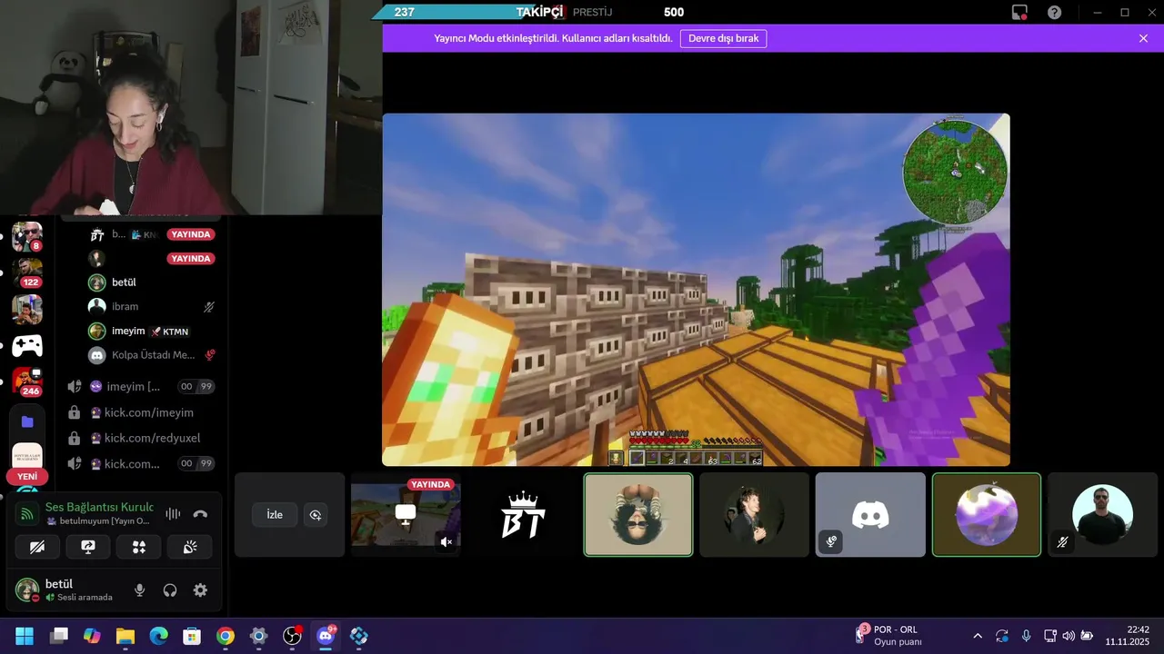
Task: Unmute the YAYINDA stream thumbnail audio
Action: click(447, 541)
